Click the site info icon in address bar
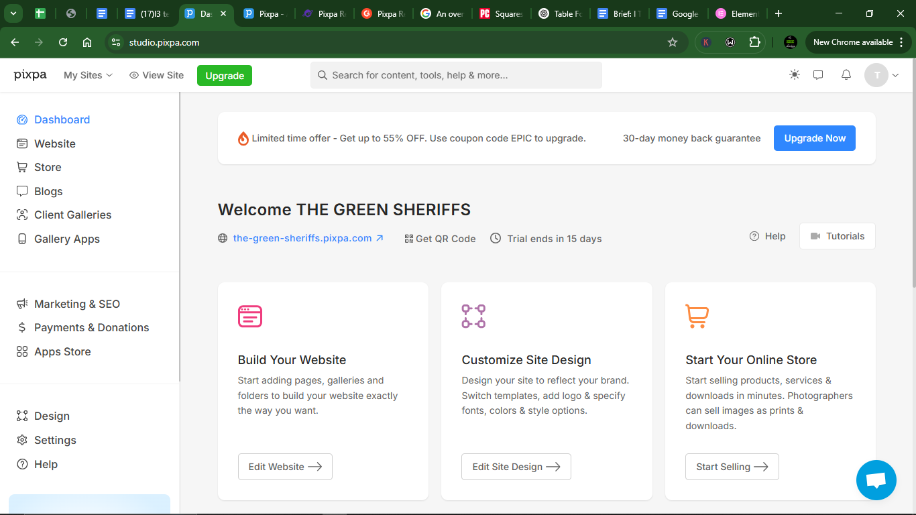916x515 pixels. 116,42
